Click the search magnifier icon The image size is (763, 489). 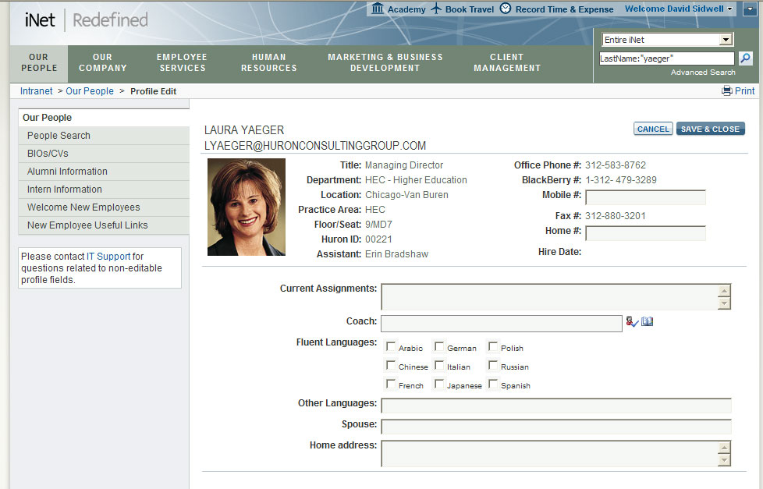745,58
